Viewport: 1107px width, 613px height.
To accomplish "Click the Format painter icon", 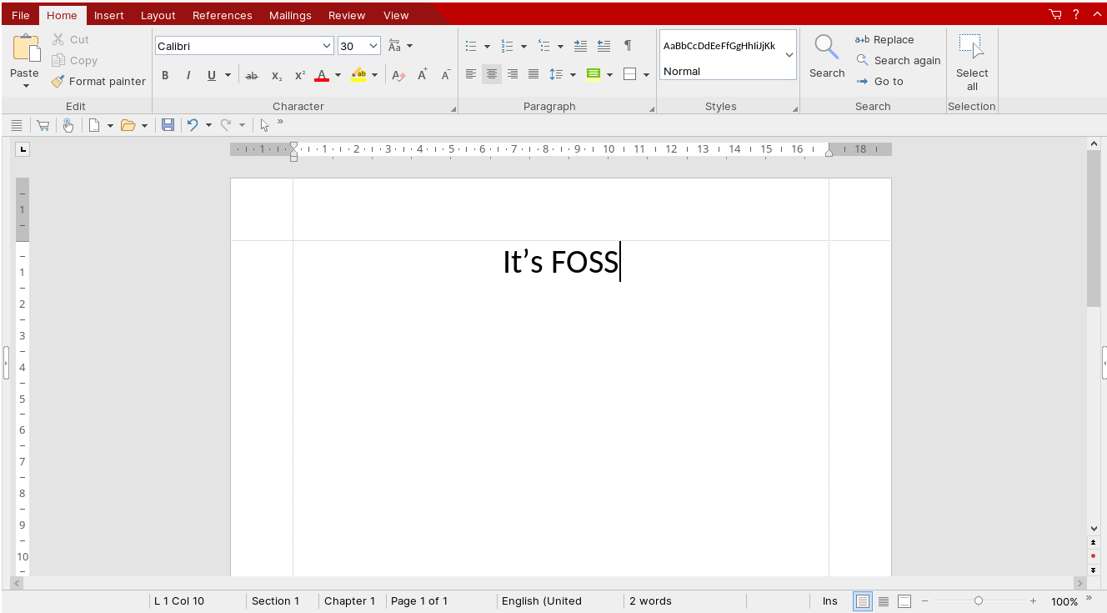I will (x=58, y=82).
